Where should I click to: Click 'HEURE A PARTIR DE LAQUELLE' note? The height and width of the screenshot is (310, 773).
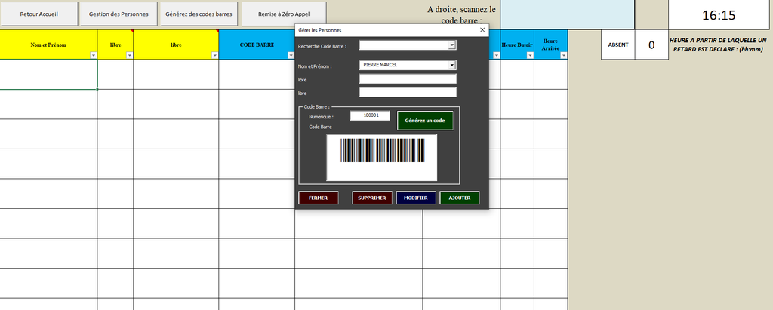(719, 45)
